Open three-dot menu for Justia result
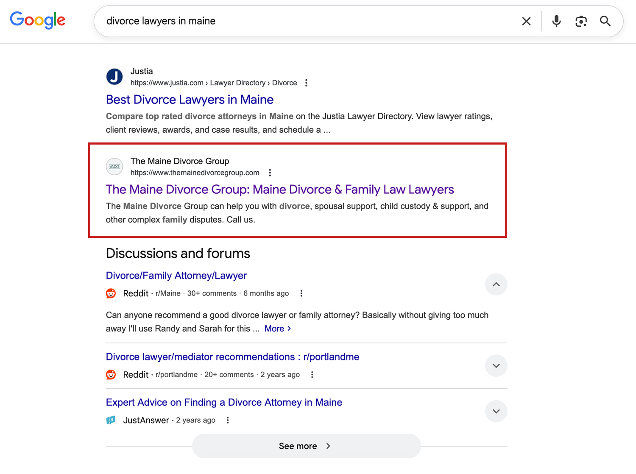The width and height of the screenshot is (636, 474). point(306,83)
